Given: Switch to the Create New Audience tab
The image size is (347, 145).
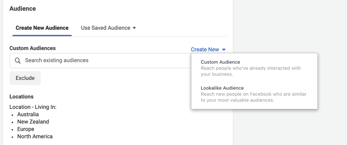Looking at the screenshot, I should [x=42, y=28].
